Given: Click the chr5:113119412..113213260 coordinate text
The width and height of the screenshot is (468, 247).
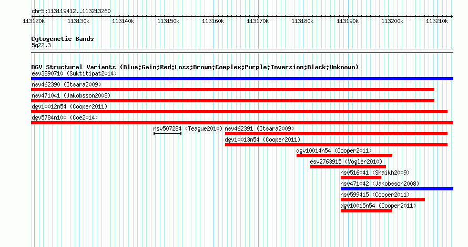Looking at the screenshot, I should click(x=71, y=11).
